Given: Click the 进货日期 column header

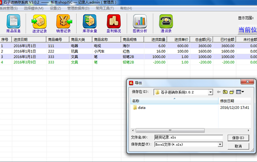Looking at the screenshot, I should point(29,39).
